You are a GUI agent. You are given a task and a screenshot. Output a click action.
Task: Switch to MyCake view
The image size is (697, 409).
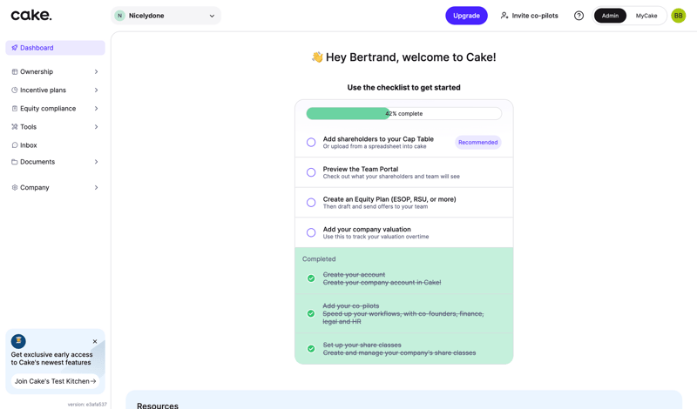tap(646, 16)
